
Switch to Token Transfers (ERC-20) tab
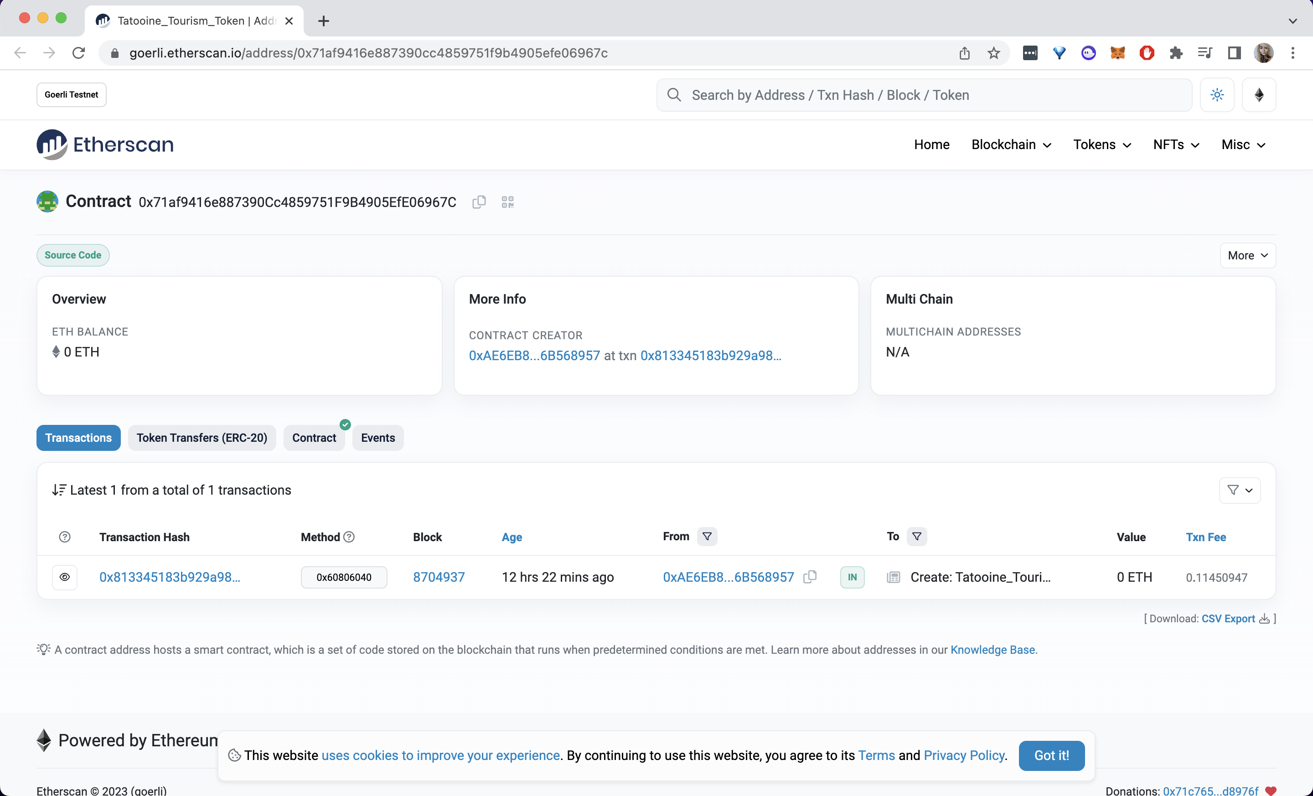pos(202,438)
